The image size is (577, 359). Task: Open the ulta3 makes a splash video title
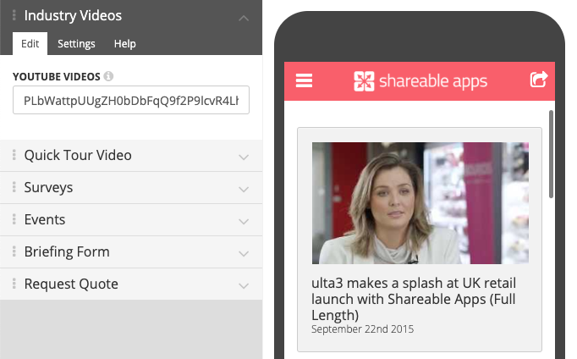[414, 299]
